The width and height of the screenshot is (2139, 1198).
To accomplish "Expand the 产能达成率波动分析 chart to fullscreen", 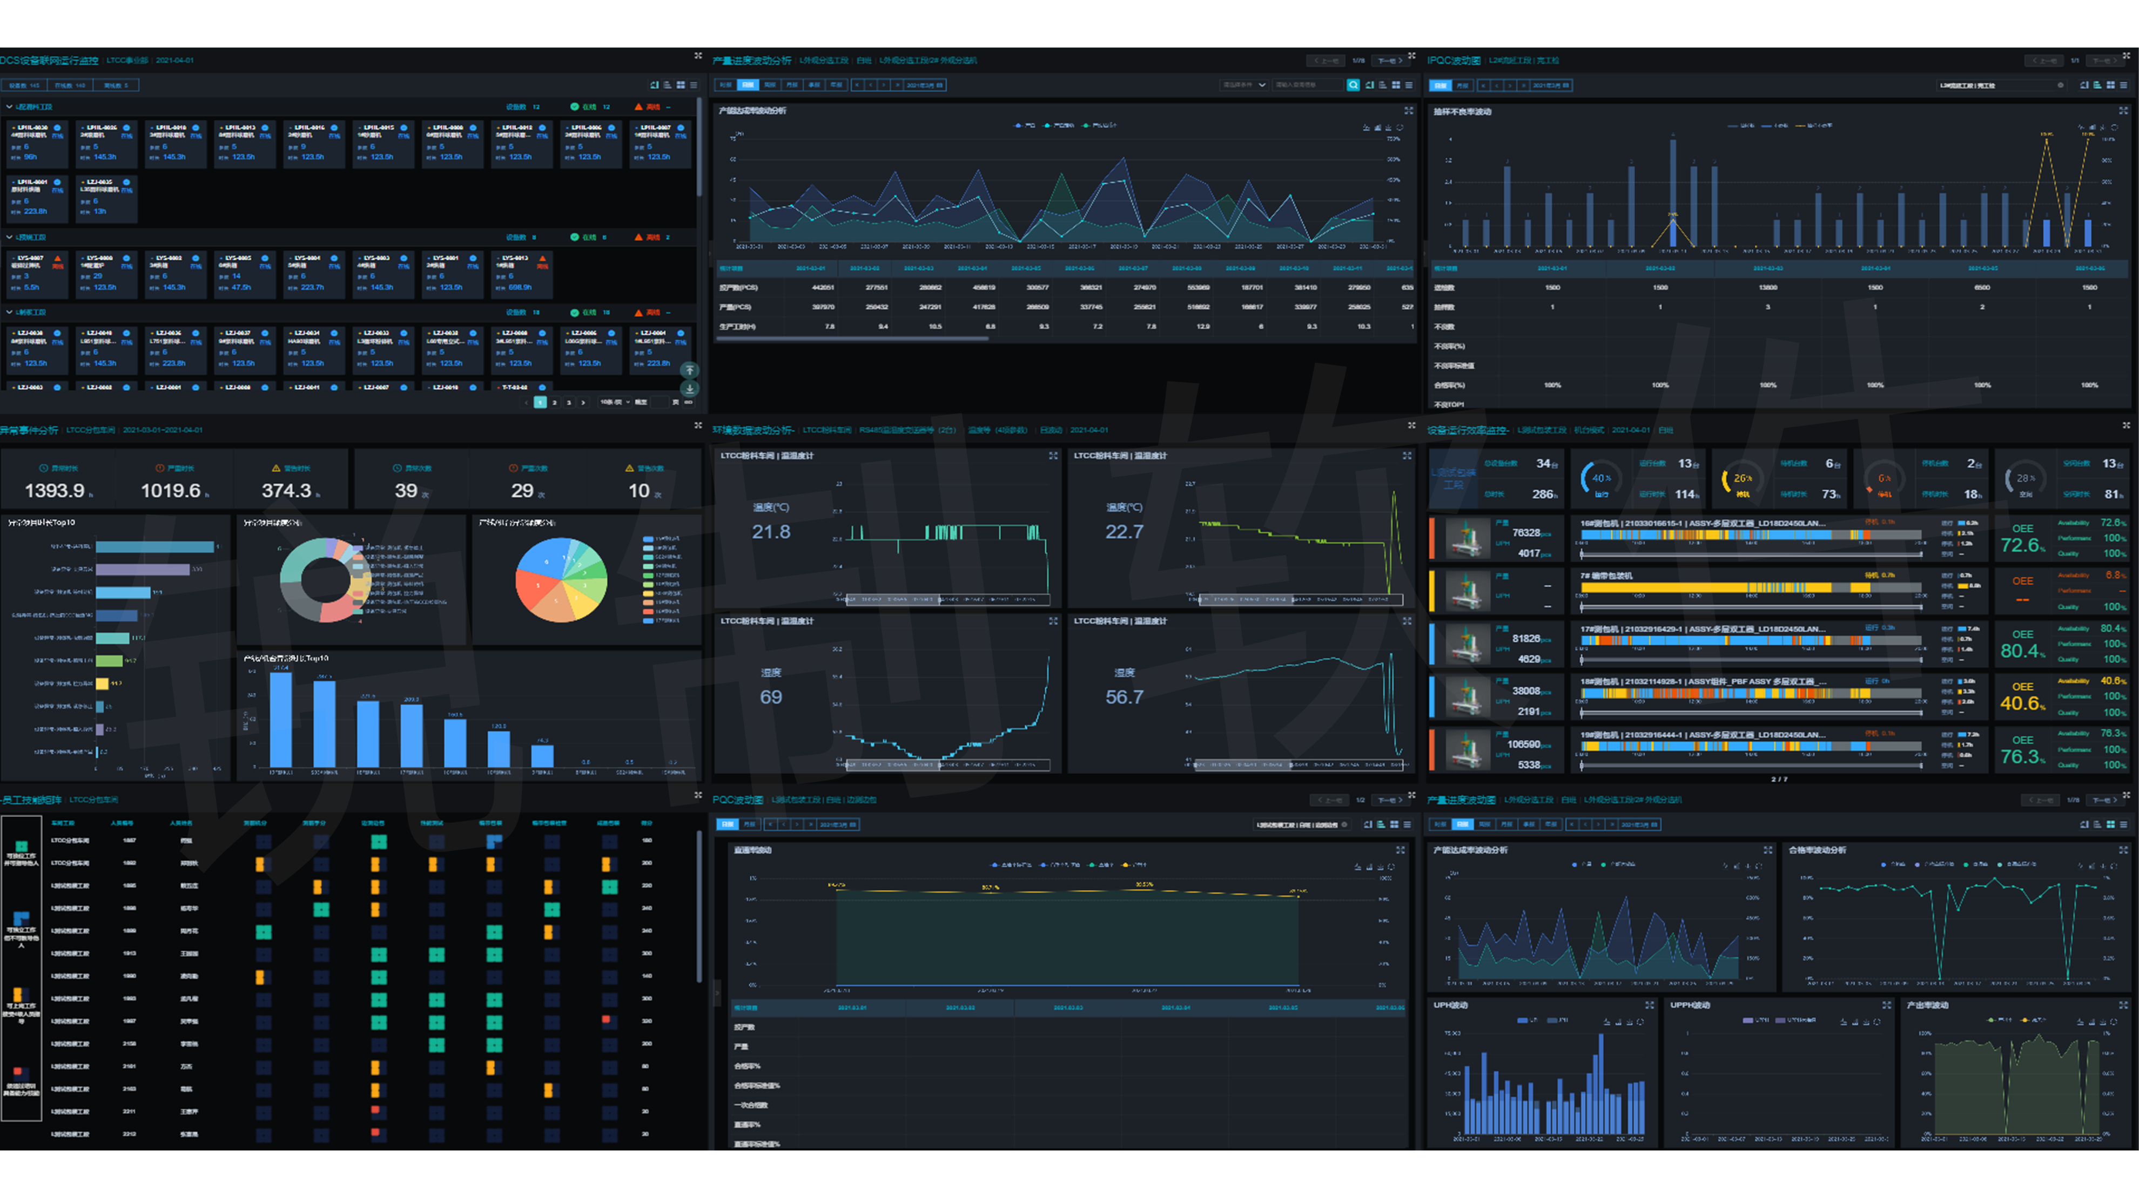I will (1408, 111).
